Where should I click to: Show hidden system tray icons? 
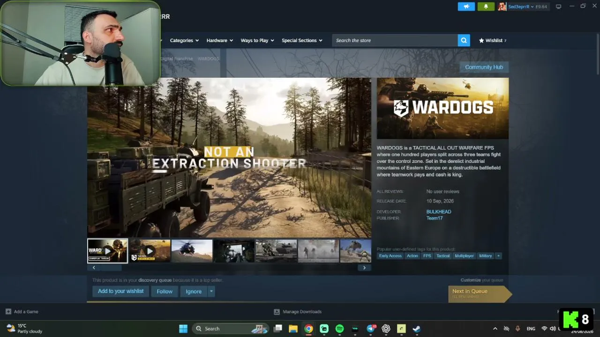[495, 329]
